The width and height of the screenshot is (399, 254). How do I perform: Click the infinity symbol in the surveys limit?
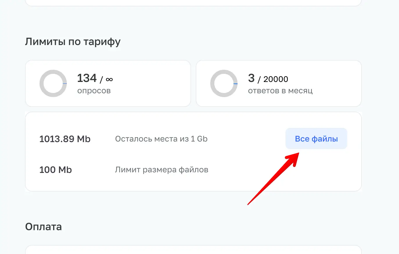(x=109, y=79)
